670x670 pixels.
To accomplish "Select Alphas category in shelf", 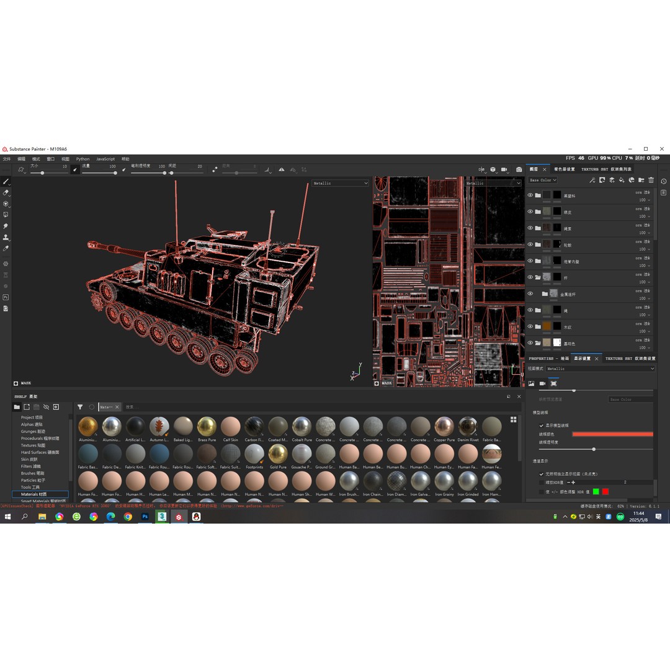I will (x=32, y=424).
